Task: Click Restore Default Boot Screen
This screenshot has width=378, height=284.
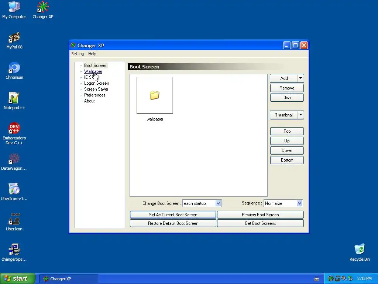Action: click(x=173, y=223)
